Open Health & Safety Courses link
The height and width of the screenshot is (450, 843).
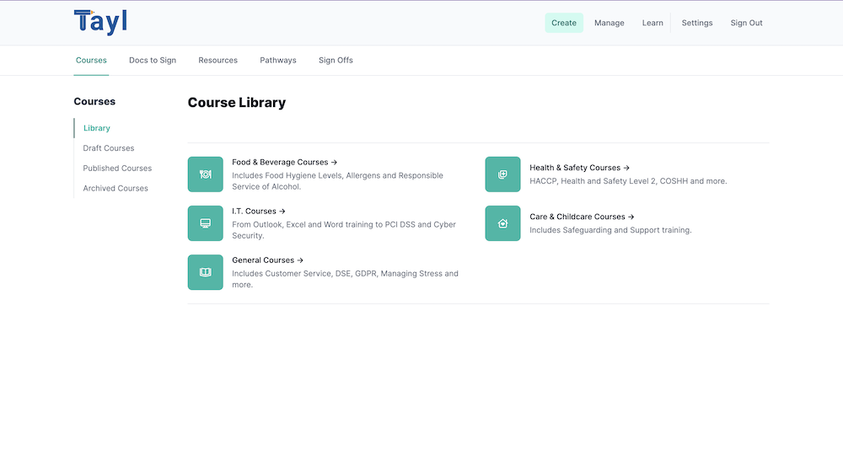(x=579, y=168)
